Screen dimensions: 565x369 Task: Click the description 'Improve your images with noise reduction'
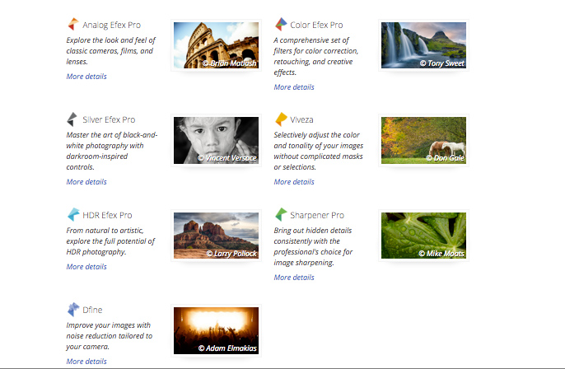110,336
